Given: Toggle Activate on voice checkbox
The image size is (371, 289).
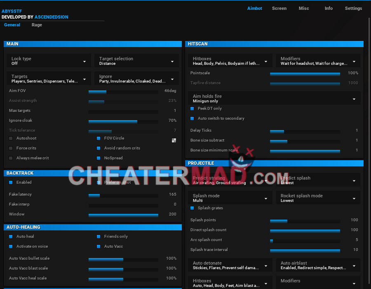Looking at the screenshot, I should coord(11,246).
